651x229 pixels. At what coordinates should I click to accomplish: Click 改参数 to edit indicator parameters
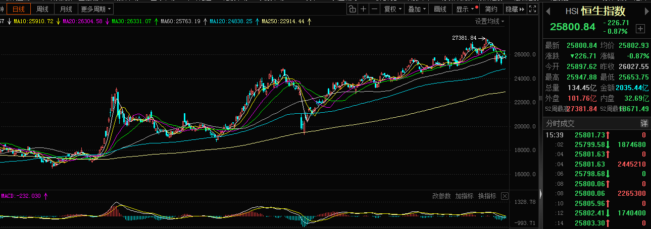click(441, 196)
